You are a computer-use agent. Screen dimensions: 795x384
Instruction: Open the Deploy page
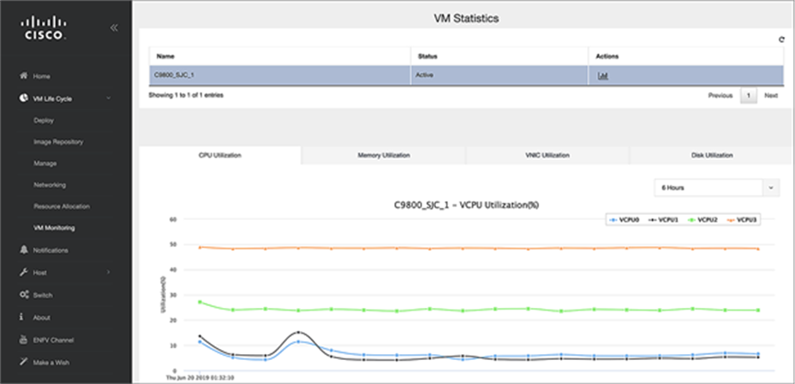tap(44, 121)
